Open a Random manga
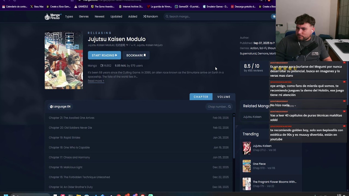The width and height of the screenshot is (349, 196). pyautogui.click(x=151, y=17)
